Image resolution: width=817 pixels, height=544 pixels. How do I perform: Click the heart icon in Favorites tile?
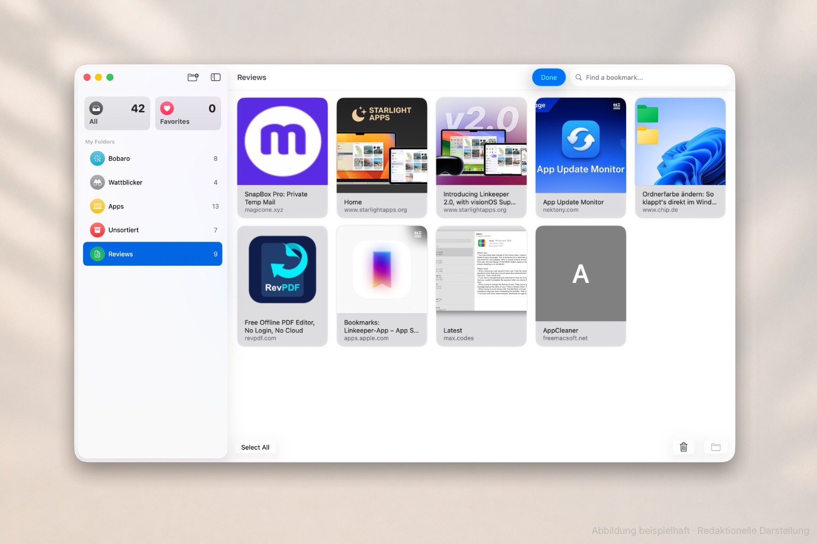tap(167, 108)
